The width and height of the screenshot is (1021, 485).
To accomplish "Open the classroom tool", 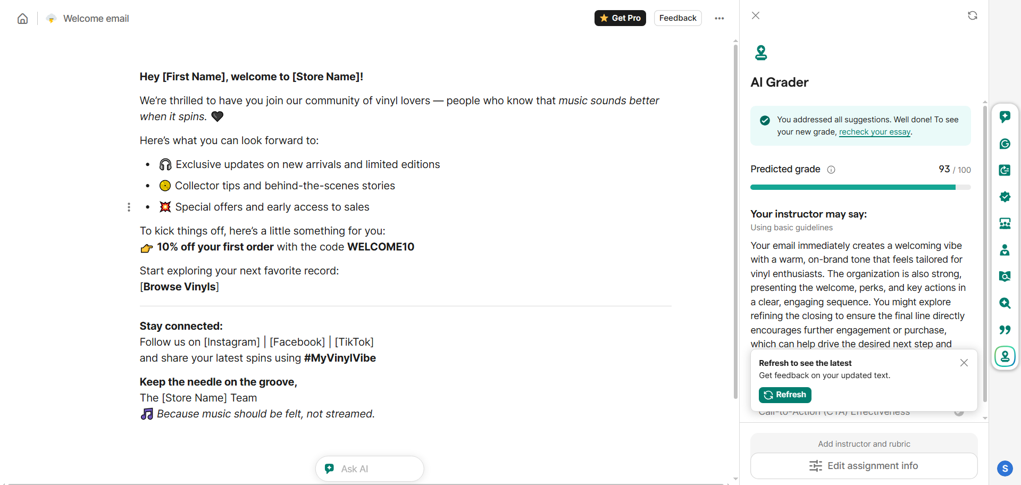I will (1005, 223).
